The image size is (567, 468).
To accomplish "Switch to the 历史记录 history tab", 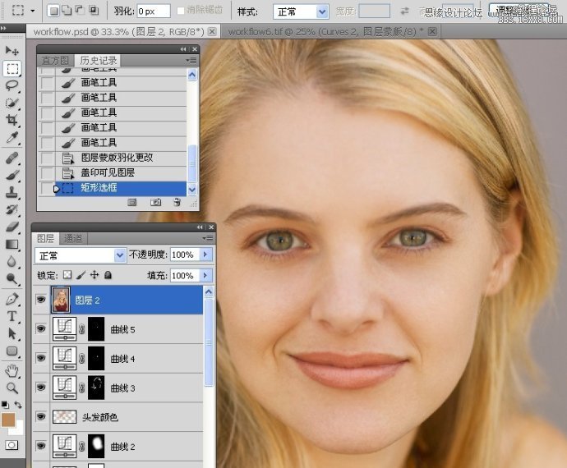I will click(x=99, y=60).
